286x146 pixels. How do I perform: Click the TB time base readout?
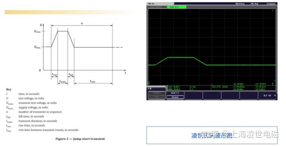151,4
